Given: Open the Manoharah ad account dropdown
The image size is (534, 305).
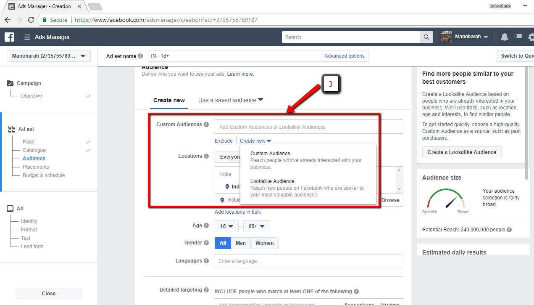Looking at the screenshot, I should (x=49, y=56).
